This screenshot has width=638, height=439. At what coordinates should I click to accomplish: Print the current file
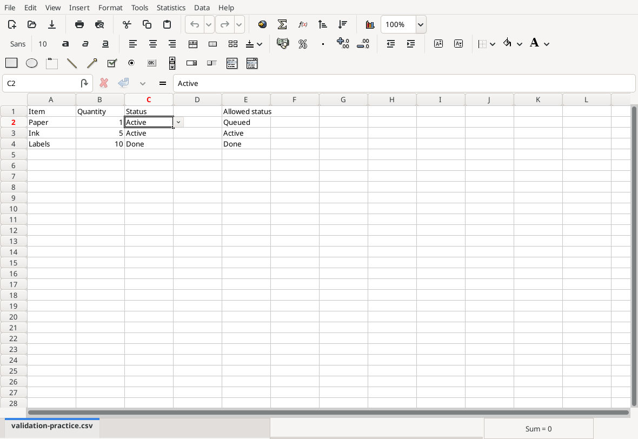[x=79, y=24]
